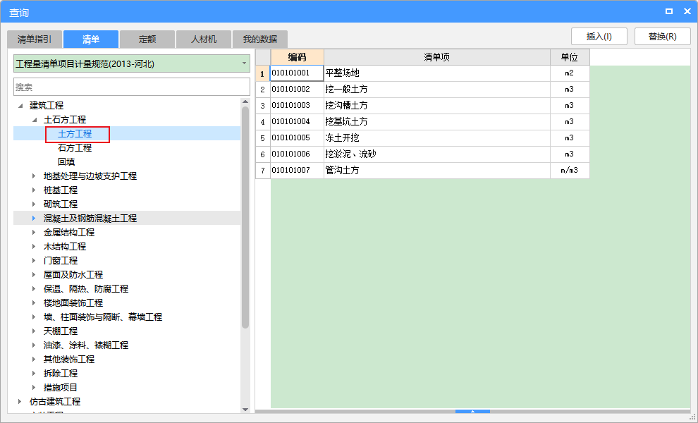The width and height of the screenshot is (698, 423).
Task: Expand the 门窗工程 node arrow
Action: point(34,260)
